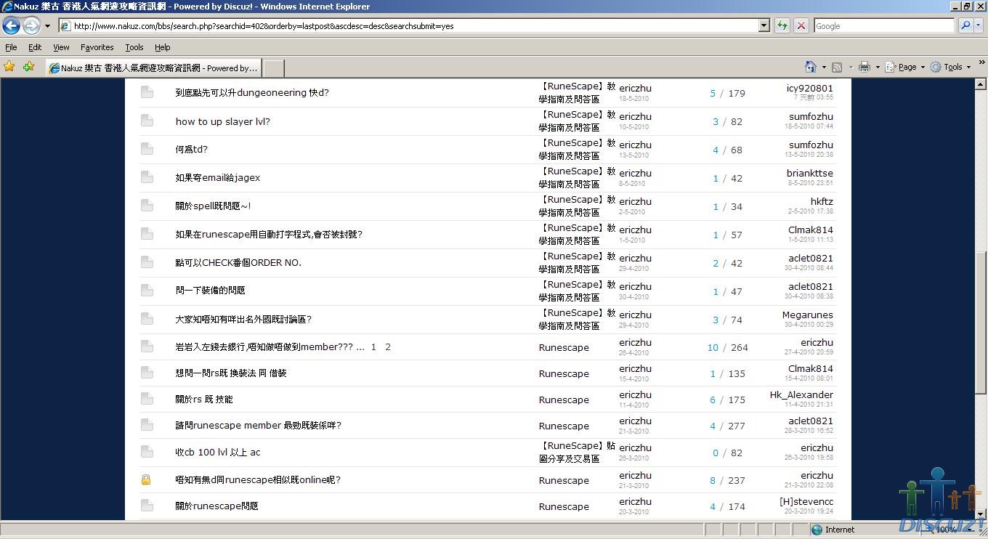Open the new blank tab button

click(x=272, y=68)
